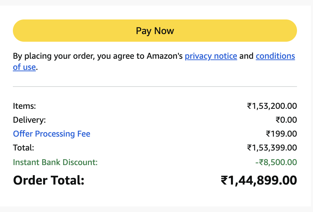Click the ₹0.00 delivery charge
This screenshot has height=212, width=313.
[286, 120]
